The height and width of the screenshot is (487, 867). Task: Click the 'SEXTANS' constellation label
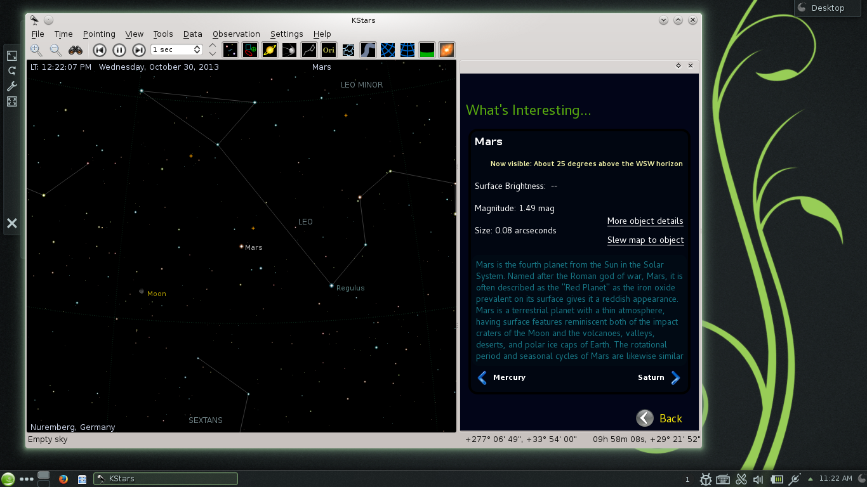click(x=206, y=420)
